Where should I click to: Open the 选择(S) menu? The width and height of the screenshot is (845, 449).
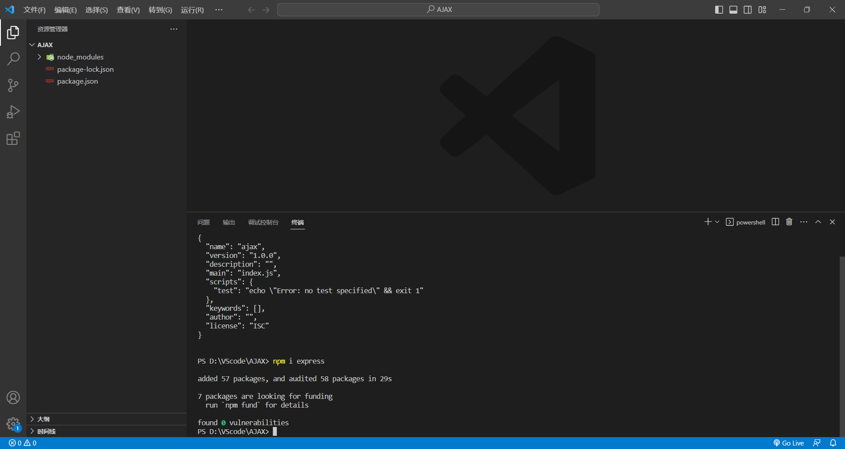point(96,10)
